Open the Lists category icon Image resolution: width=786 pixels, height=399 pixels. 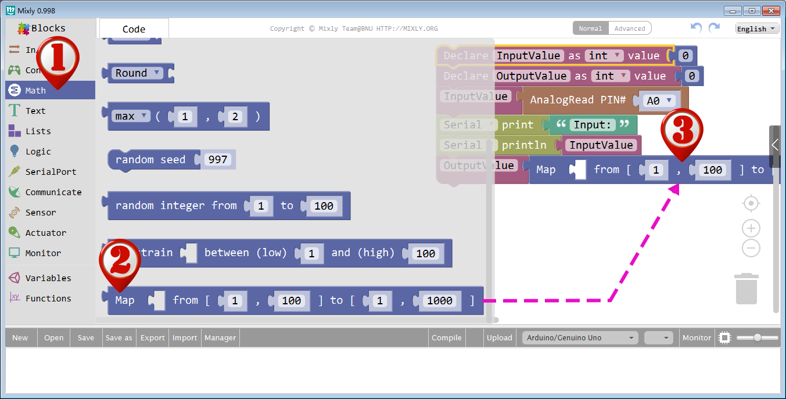15,131
